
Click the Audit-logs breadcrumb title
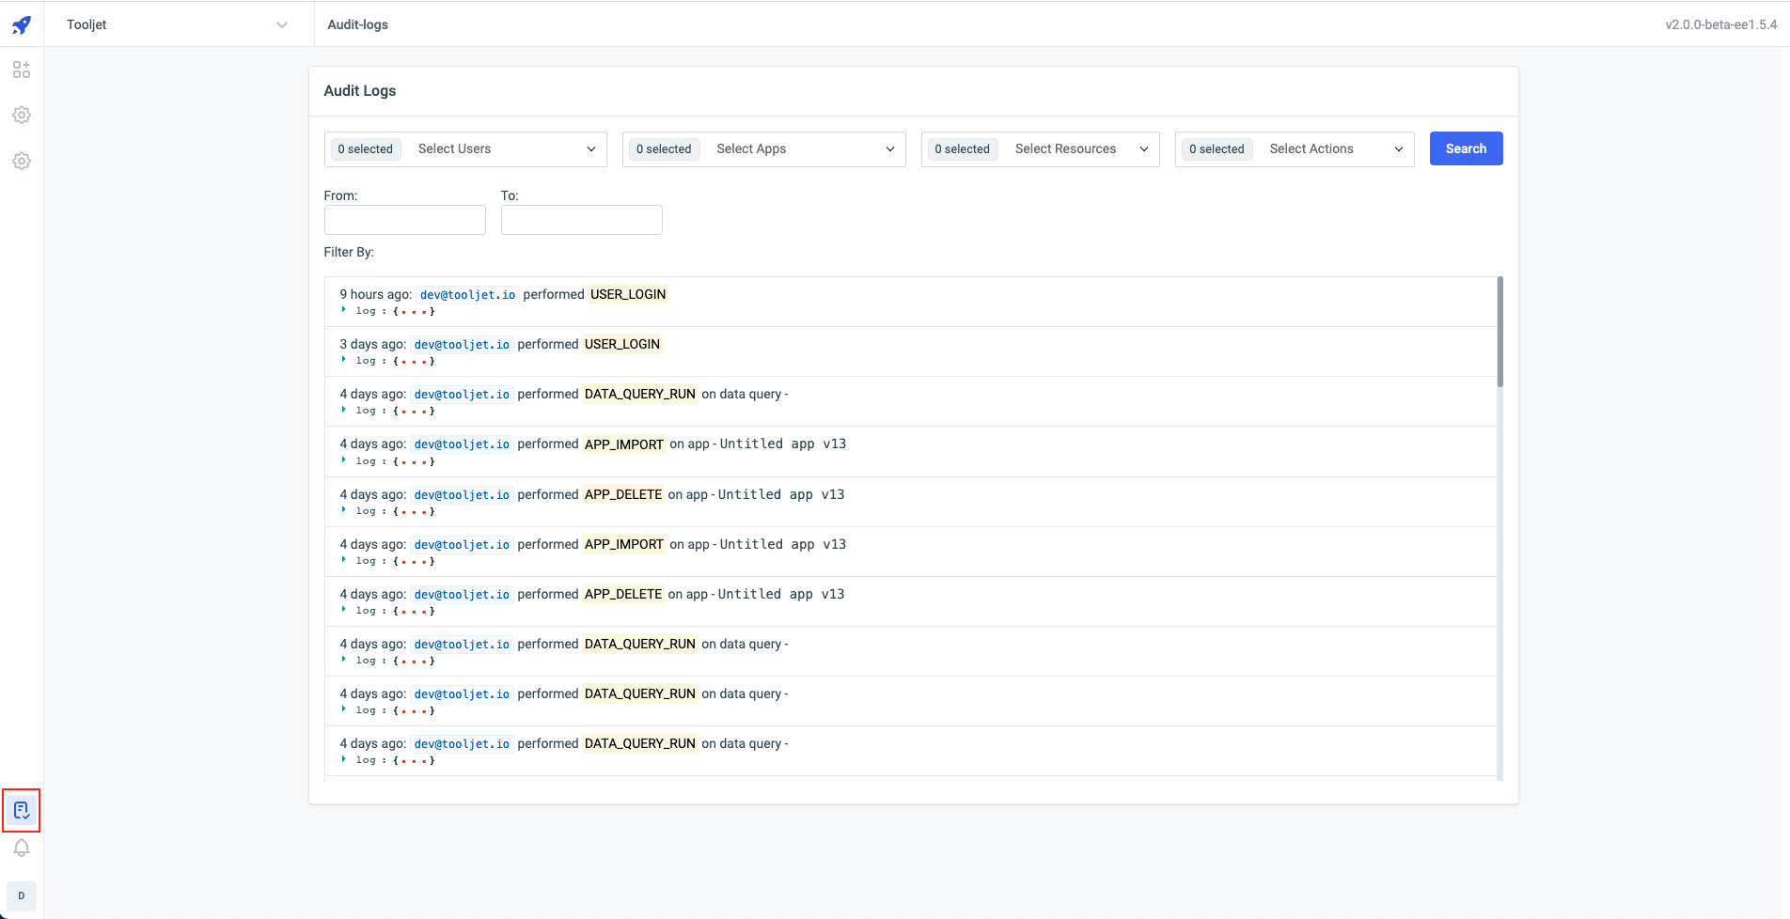coord(357,24)
